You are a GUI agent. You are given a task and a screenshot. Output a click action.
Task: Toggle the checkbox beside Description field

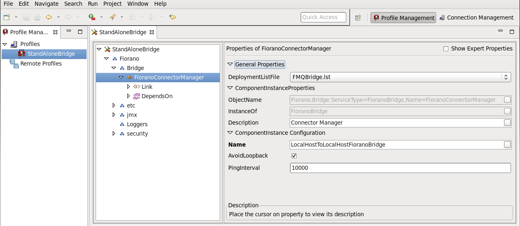pyautogui.click(x=507, y=123)
